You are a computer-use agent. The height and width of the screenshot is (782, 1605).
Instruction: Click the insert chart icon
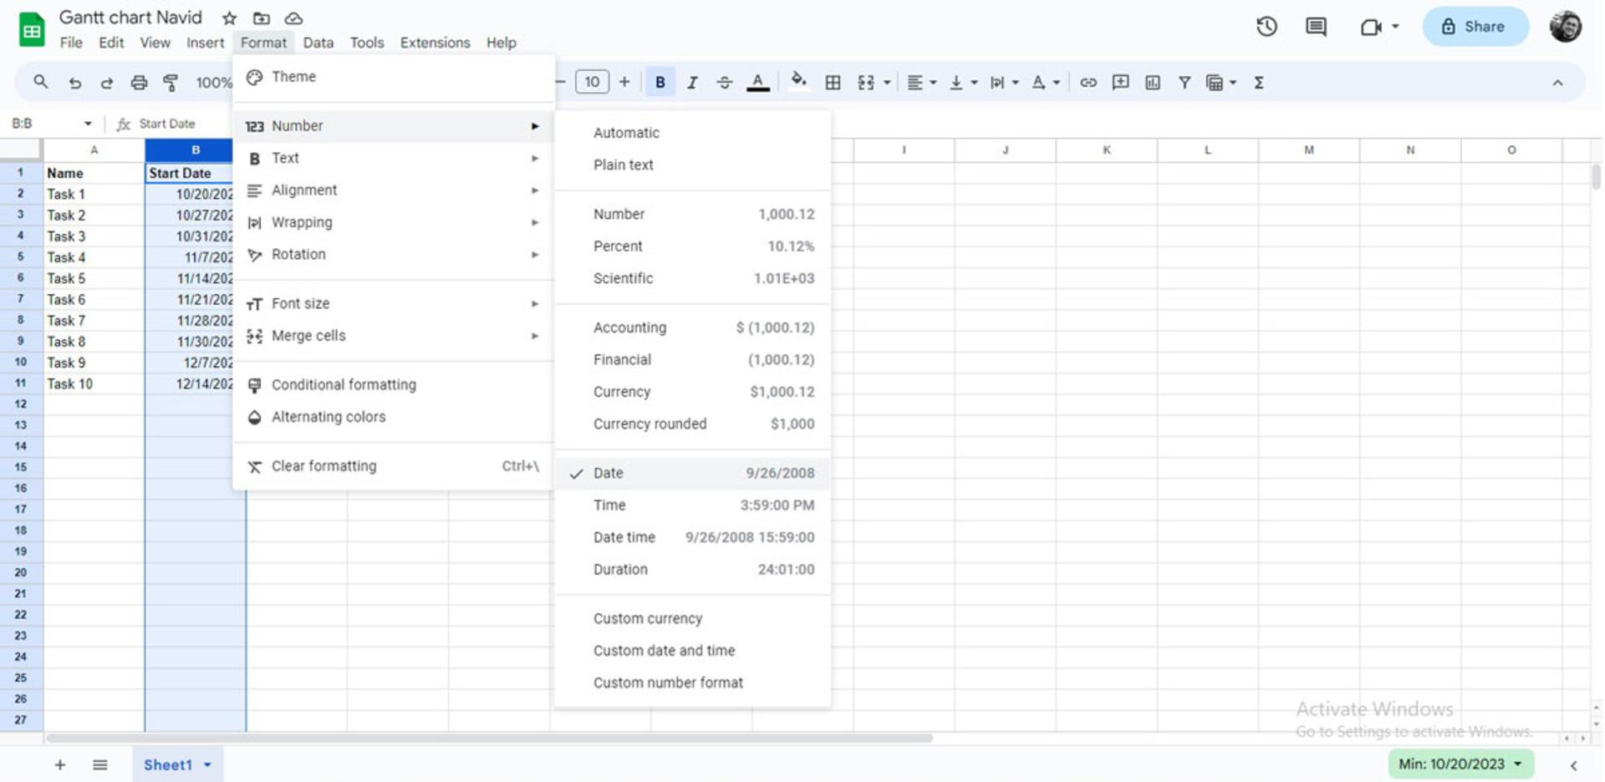tap(1153, 82)
